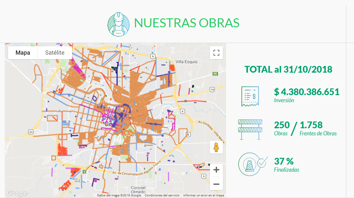Zoom in using the plus button

click(x=216, y=169)
